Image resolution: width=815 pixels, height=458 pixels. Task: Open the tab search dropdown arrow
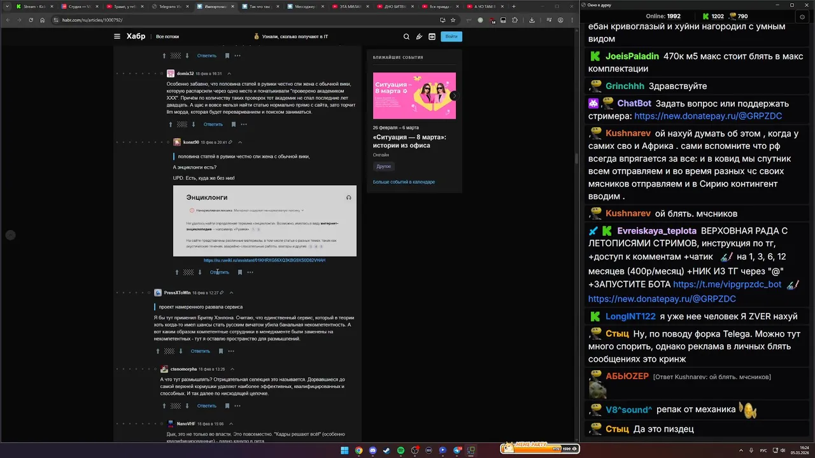point(8,6)
